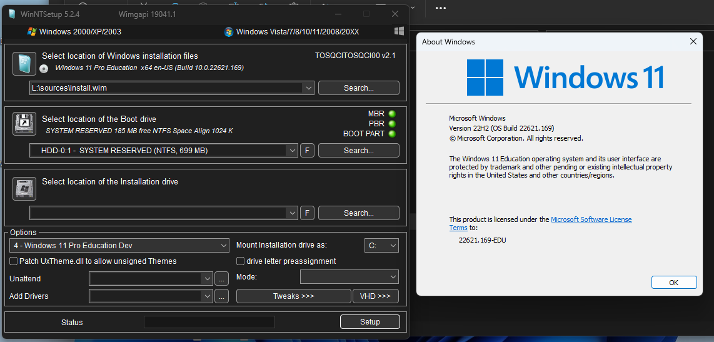Click the Boot drive floppy disk icon

click(24, 124)
